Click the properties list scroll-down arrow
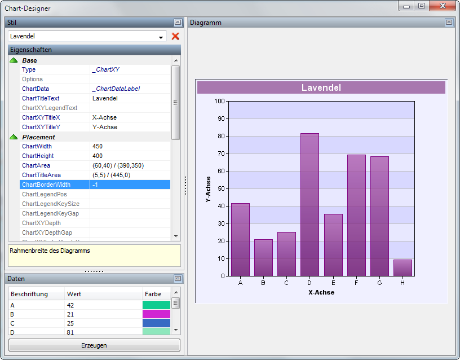Screen dimensions: 460x360 pos(175,236)
